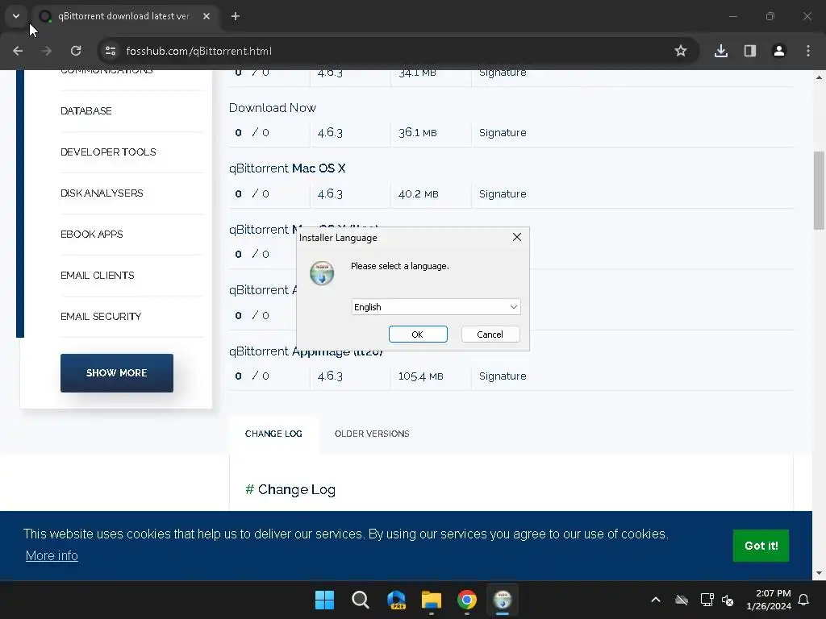Image resolution: width=826 pixels, height=619 pixels.
Task: Open Signature for the 105.4 MB file
Action: point(503,376)
